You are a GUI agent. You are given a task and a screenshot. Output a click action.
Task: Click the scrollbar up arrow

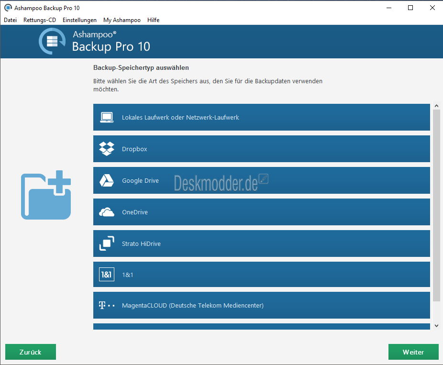point(436,106)
